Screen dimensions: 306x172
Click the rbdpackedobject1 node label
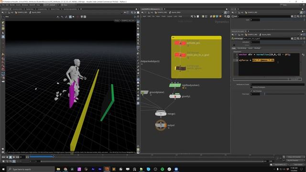point(150,61)
